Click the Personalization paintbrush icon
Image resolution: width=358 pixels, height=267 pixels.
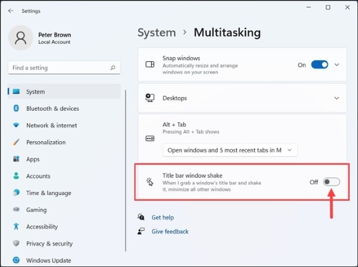pyautogui.click(x=16, y=142)
